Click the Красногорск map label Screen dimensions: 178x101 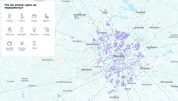tap(93, 44)
